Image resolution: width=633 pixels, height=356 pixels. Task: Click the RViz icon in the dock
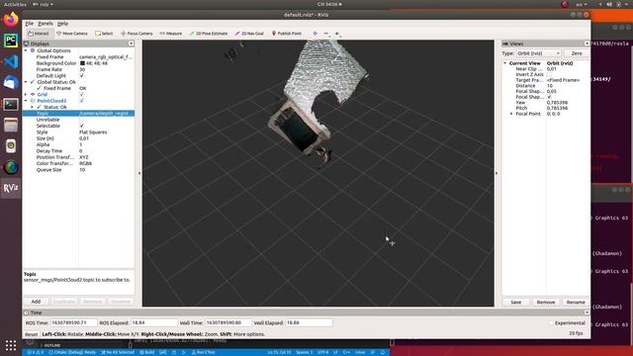point(11,188)
